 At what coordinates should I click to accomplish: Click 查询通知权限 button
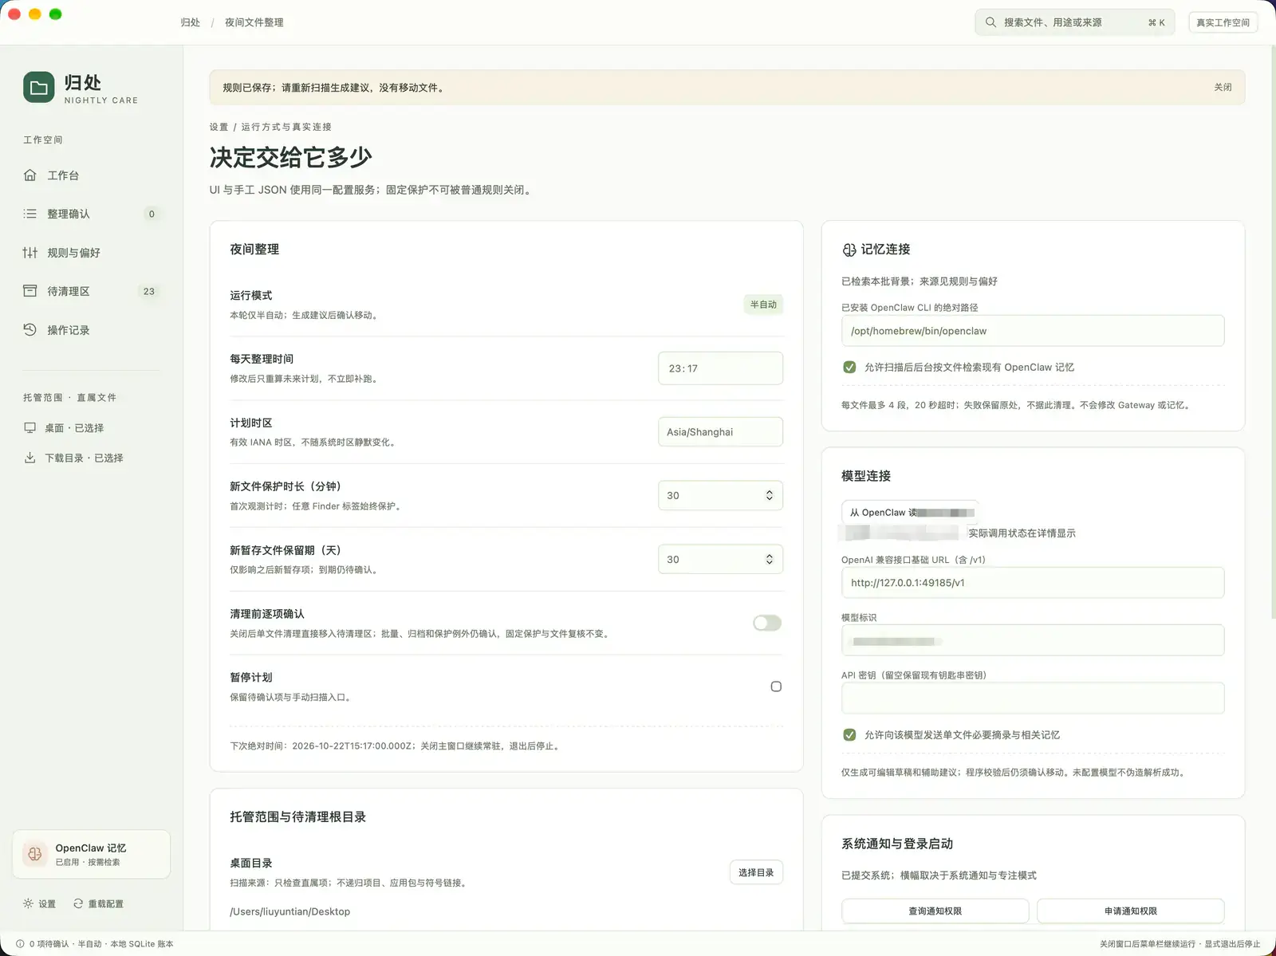tap(935, 911)
